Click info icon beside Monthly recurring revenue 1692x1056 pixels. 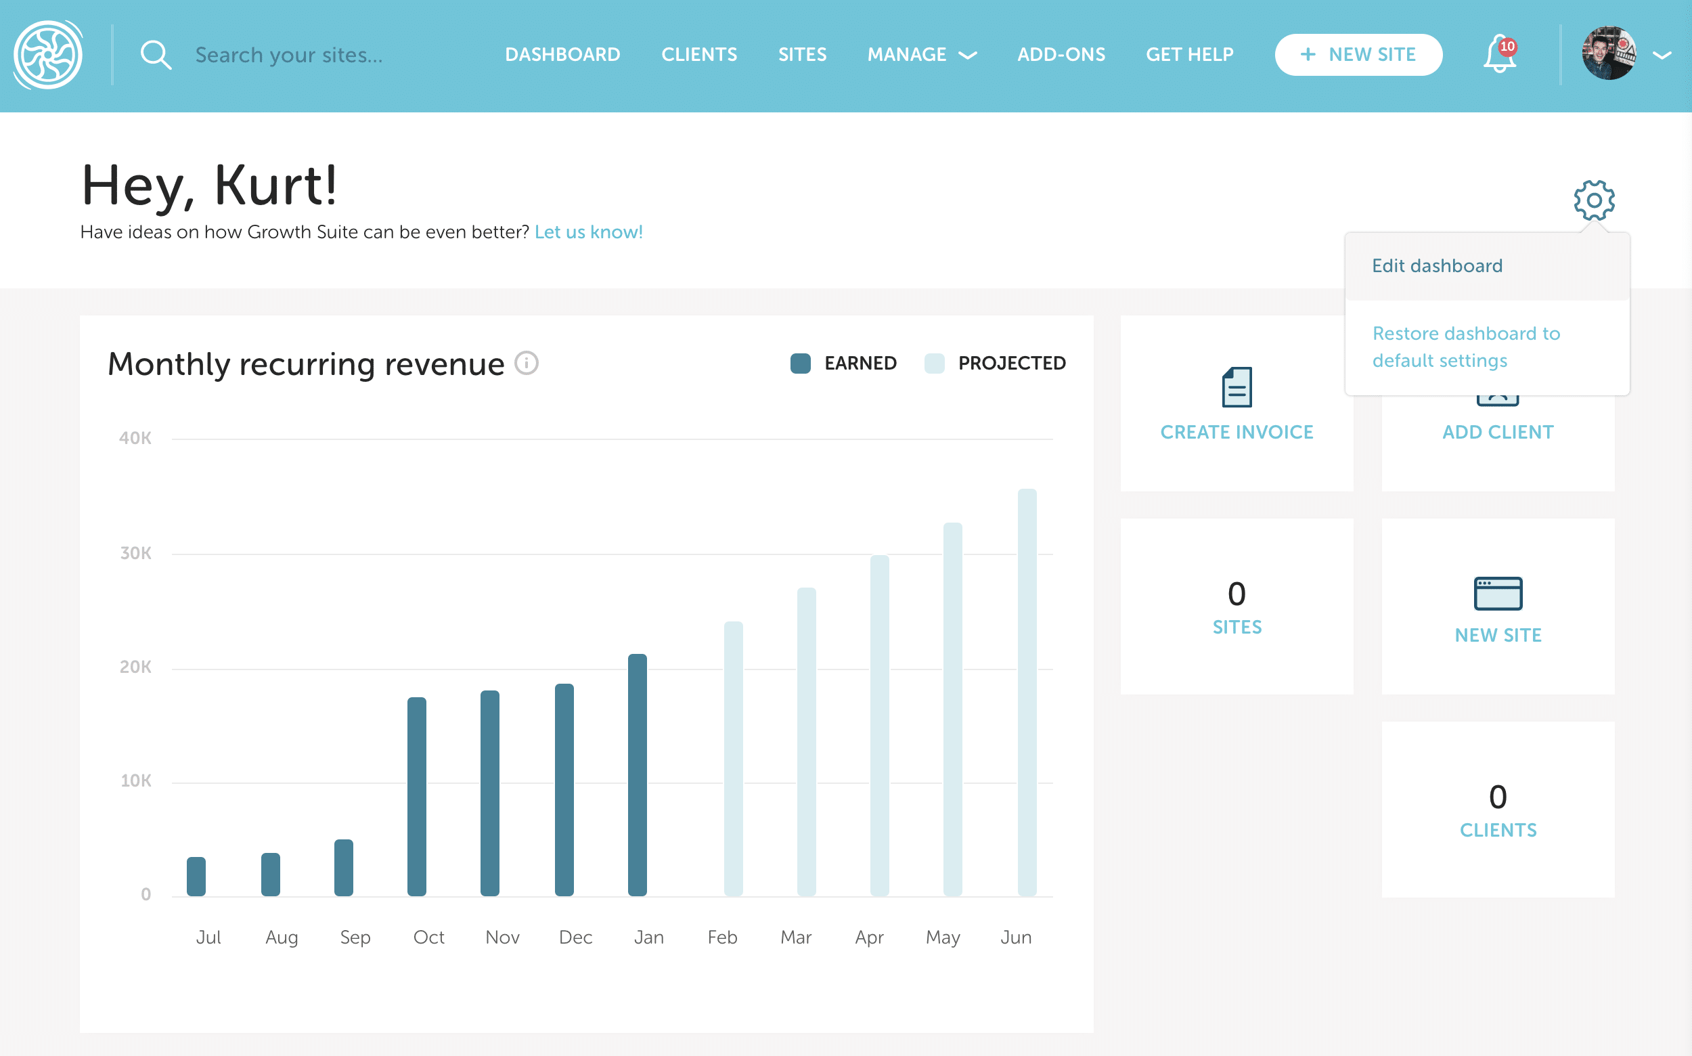[x=527, y=364]
